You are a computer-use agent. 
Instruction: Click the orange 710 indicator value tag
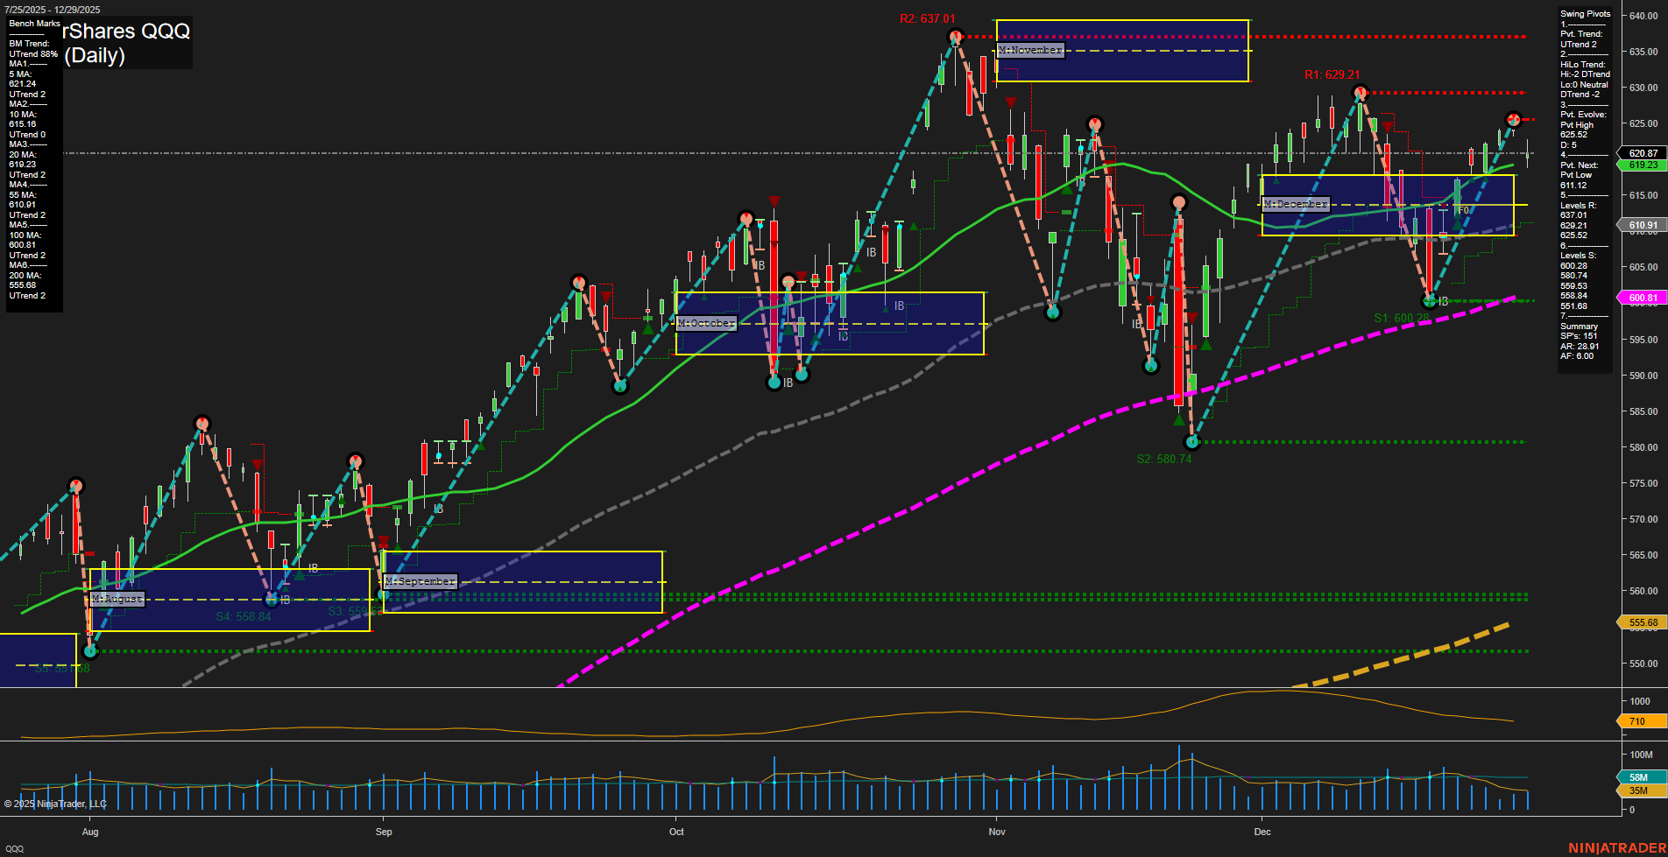tap(1640, 721)
